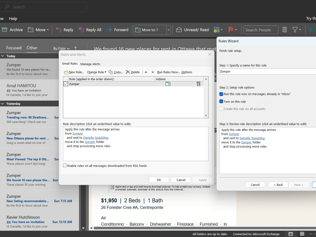Delete the Zumper rule
This screenshot has width=316, height=237.
coord(132,72)
